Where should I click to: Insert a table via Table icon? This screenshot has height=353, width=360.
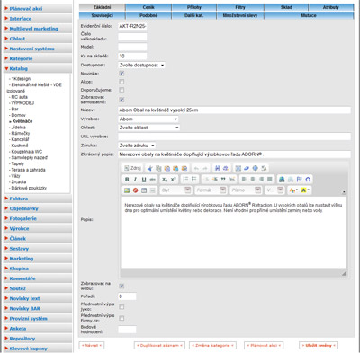coord(144,190)
